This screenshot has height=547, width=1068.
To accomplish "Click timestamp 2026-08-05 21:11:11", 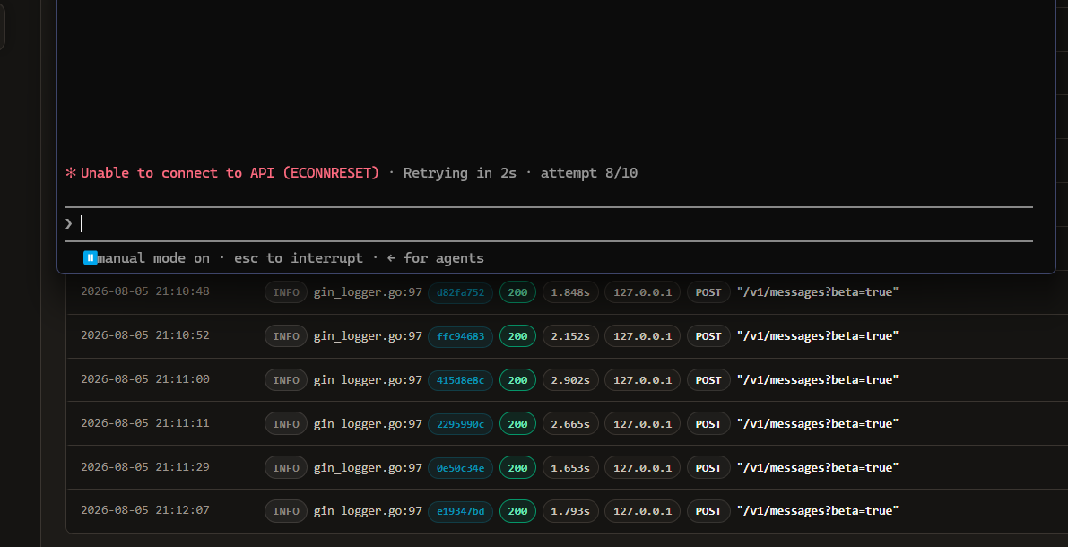I will click(x=145, y=423).
